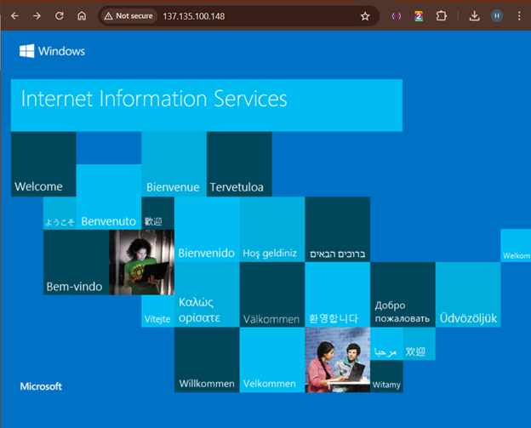
Task: Click the Greek Καλώς ορίσατε tile
Action: [x=207, y=294]
